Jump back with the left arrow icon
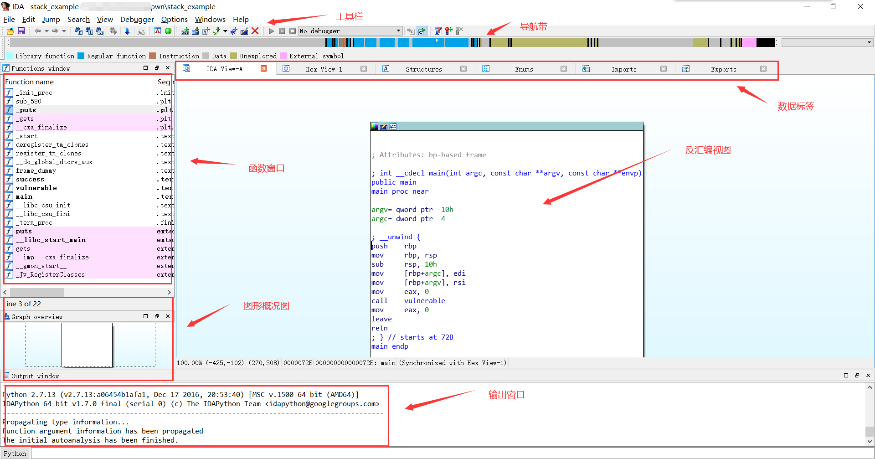 click(37, 31)
